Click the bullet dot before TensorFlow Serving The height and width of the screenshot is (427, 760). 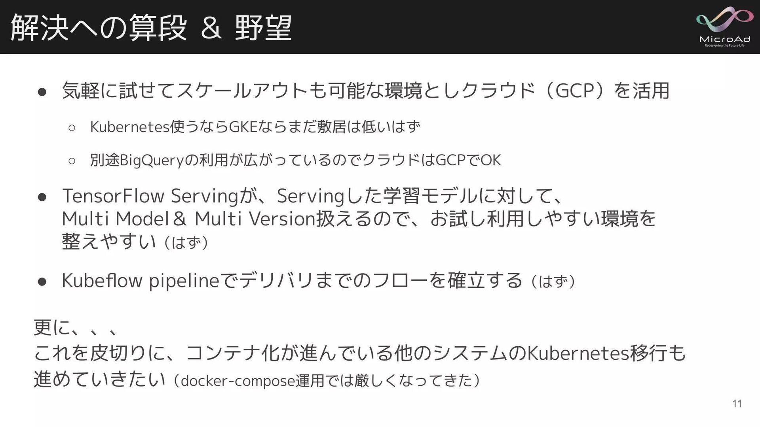click(x=42, y=197)
